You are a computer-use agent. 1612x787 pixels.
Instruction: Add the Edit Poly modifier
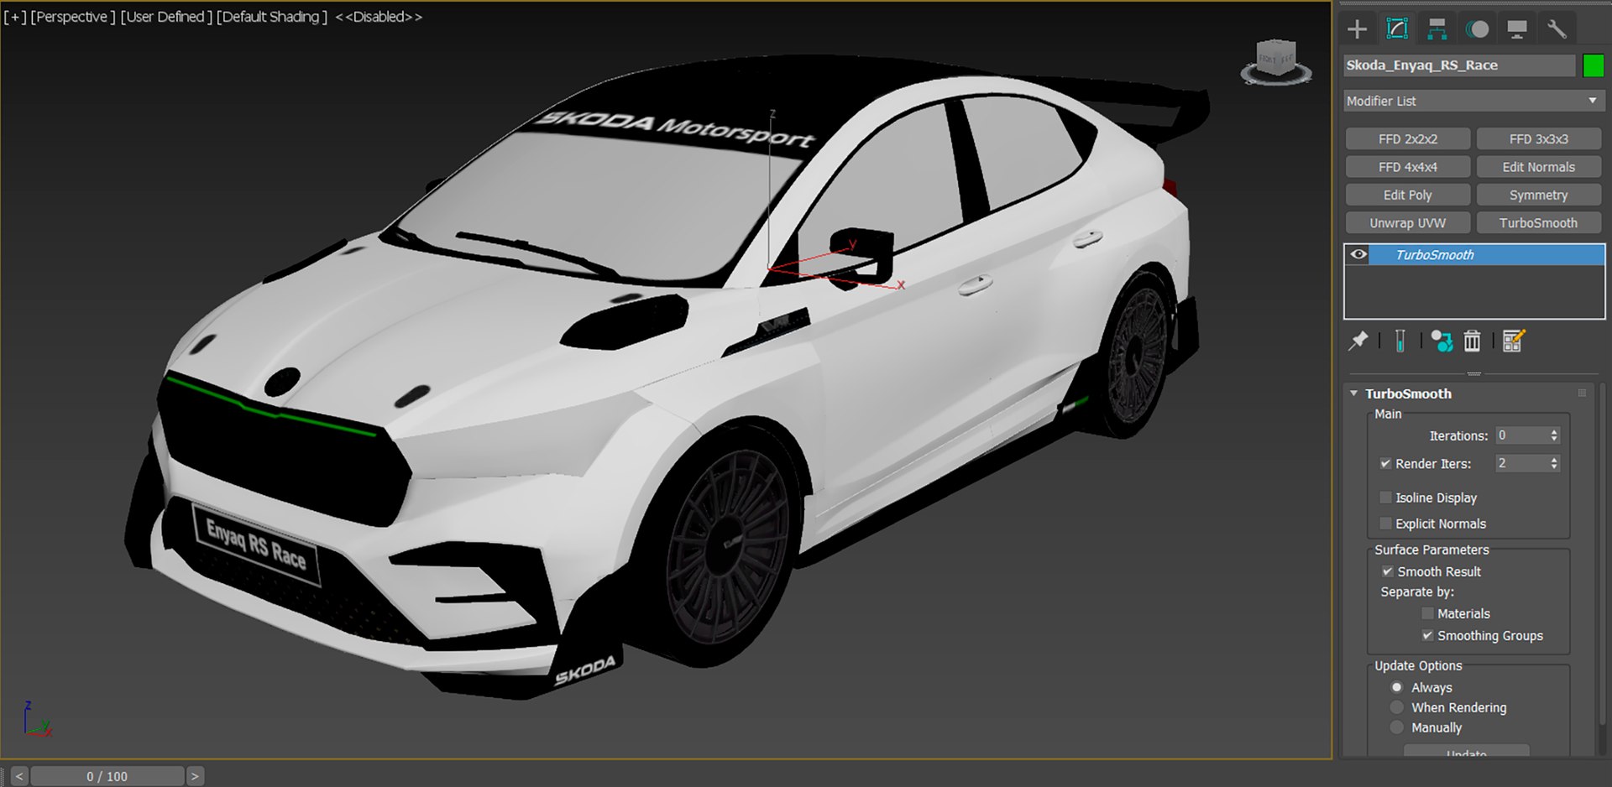[1407, 195]
